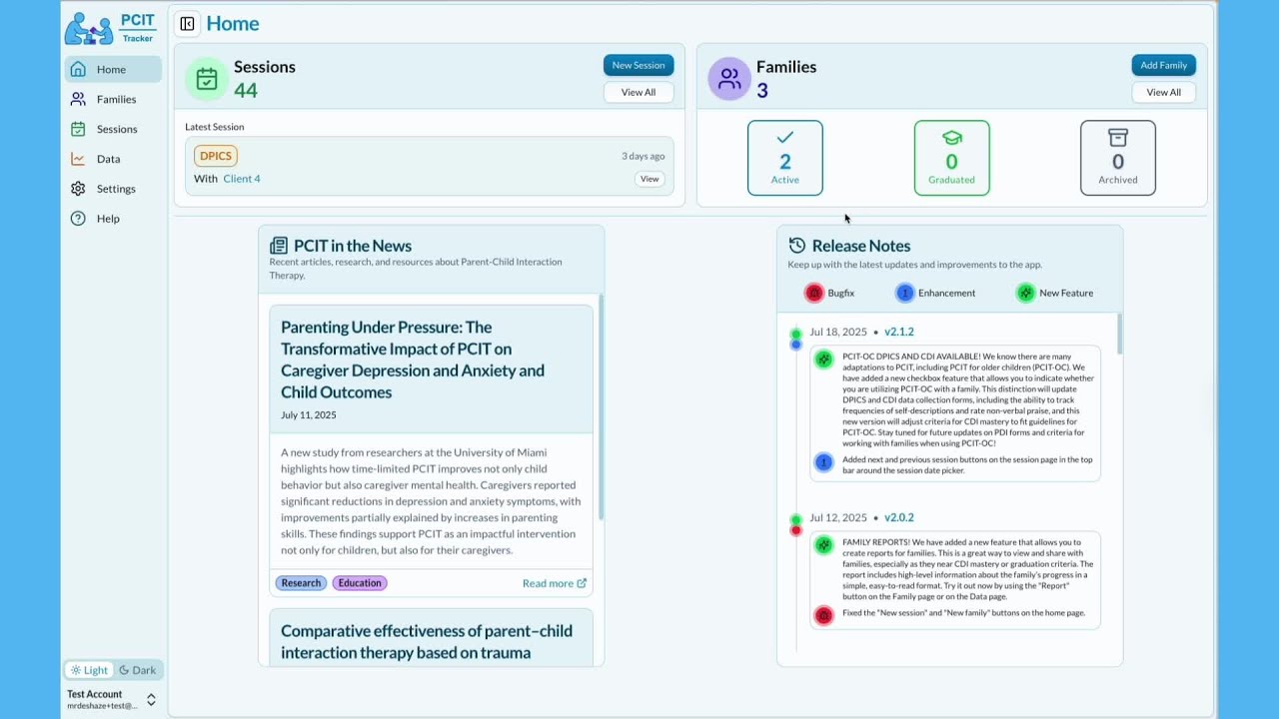
Task: Open the Client 4 link
Action: tap(242, 179)
